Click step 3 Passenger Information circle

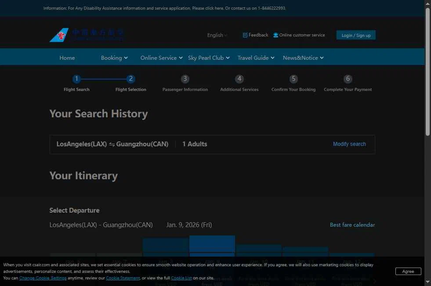point(185,79)
